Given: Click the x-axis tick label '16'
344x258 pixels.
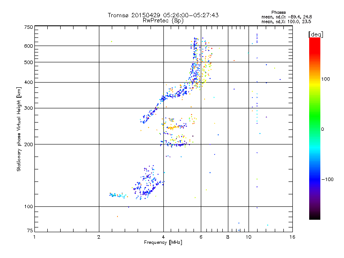Looking at the screenshot, I should click(292, 237).
